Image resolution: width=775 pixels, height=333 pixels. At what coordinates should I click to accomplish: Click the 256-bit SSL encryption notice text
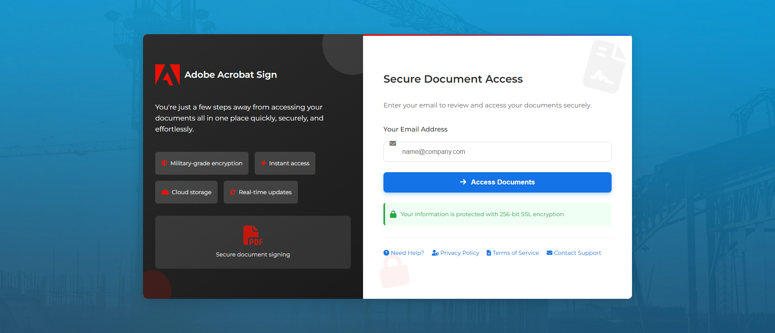point(482,214)
